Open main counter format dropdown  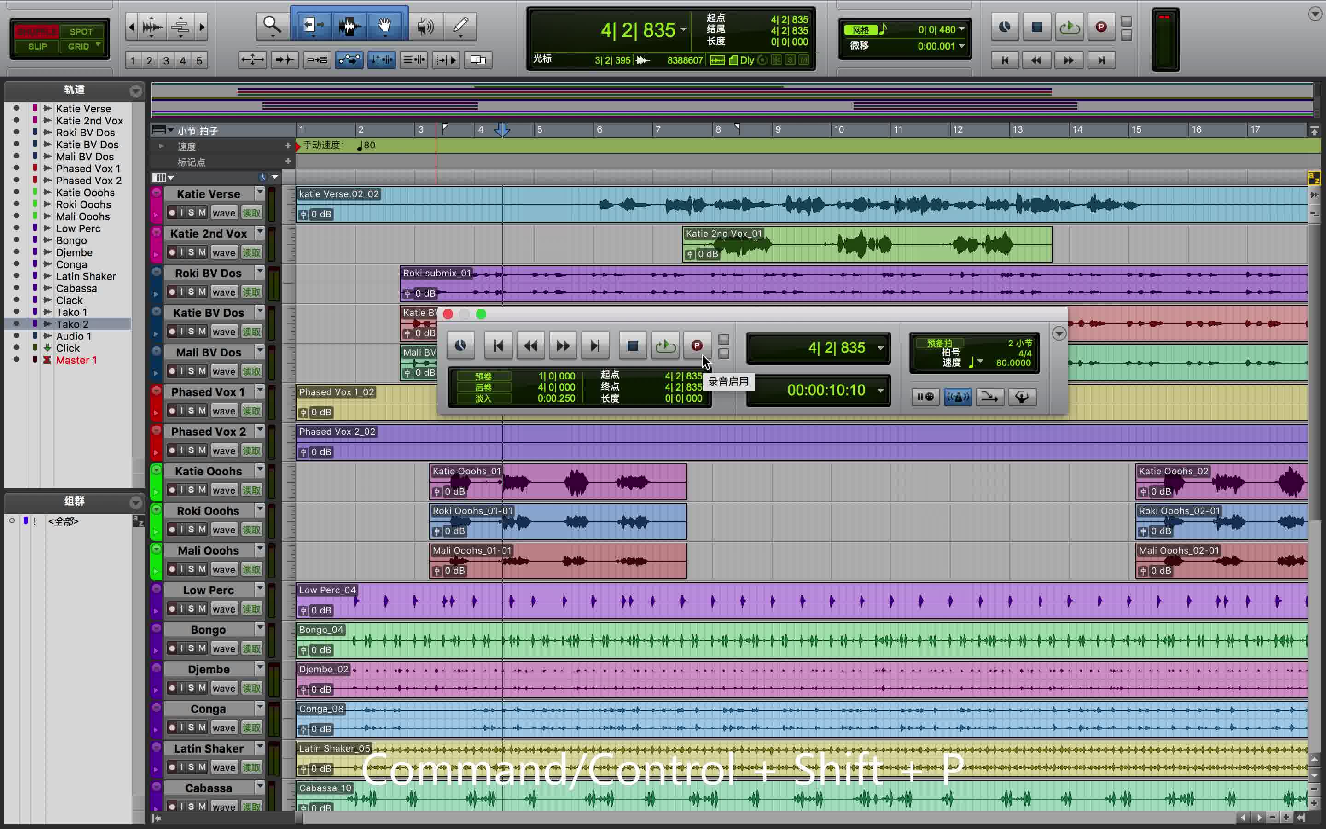click(x=684, y=29)
